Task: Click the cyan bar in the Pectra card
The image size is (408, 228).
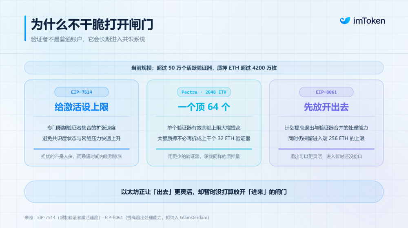Action: (x=204, y=149)
